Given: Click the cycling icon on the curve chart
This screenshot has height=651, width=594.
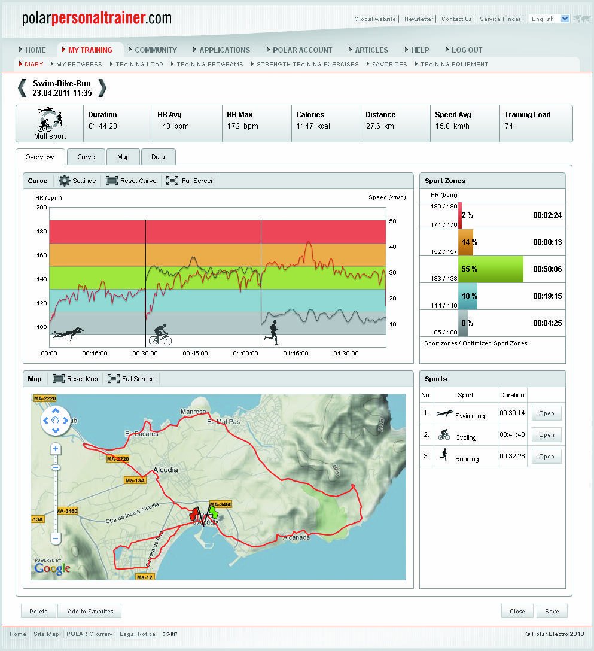Looking at the screenshot, I should pos(160,334).
